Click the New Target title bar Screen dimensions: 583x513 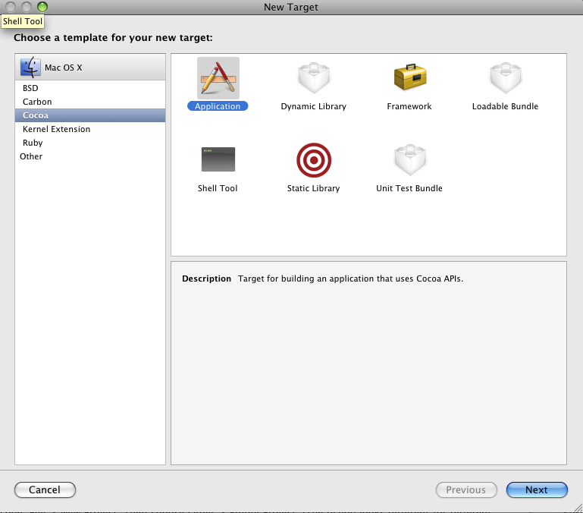pyautogui.click(x=291, y=7)
